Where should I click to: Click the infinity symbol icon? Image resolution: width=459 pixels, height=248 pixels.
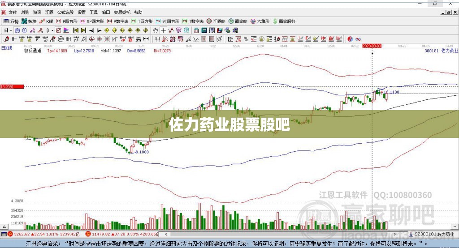point(358,39)
